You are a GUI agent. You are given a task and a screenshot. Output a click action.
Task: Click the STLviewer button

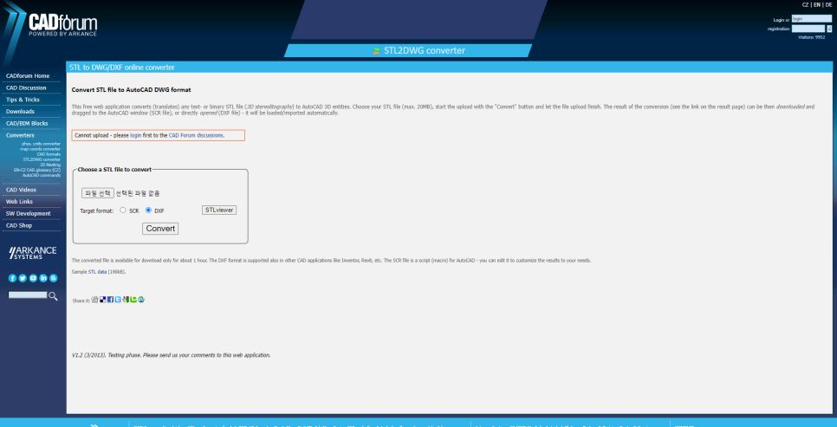pyautogui.click(x=219, y=210)
